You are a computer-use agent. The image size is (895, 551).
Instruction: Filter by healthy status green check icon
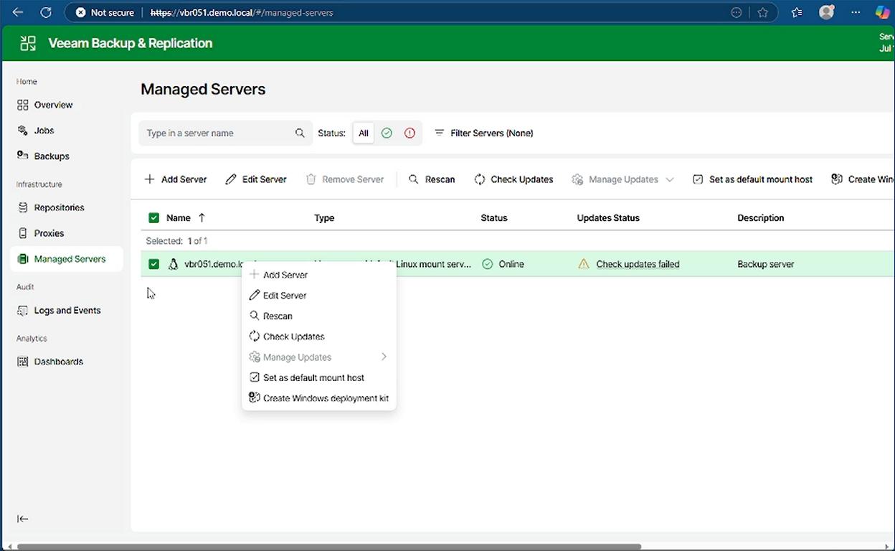pyautogui.click(x=387, y=133)
